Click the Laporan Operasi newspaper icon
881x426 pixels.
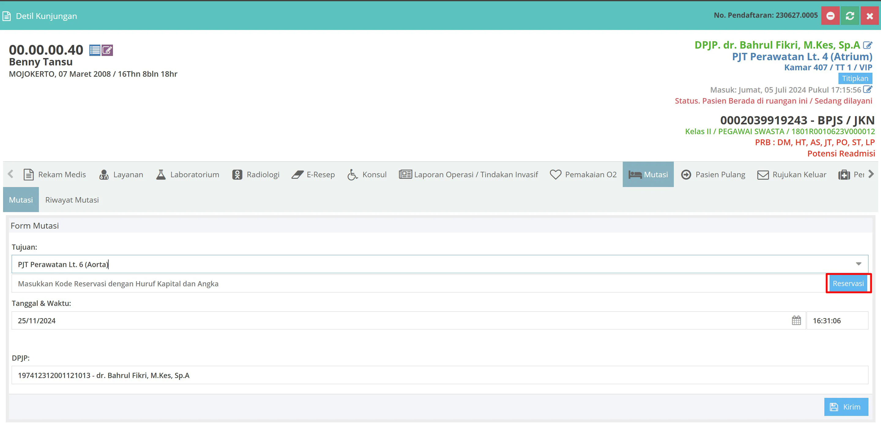click(x=405, y=174)
